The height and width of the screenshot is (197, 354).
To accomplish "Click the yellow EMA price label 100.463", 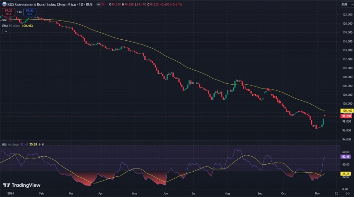I will [x=346, y=111].
